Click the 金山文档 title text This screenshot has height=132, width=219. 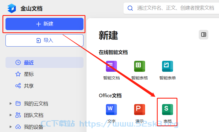tap(31, 8)
